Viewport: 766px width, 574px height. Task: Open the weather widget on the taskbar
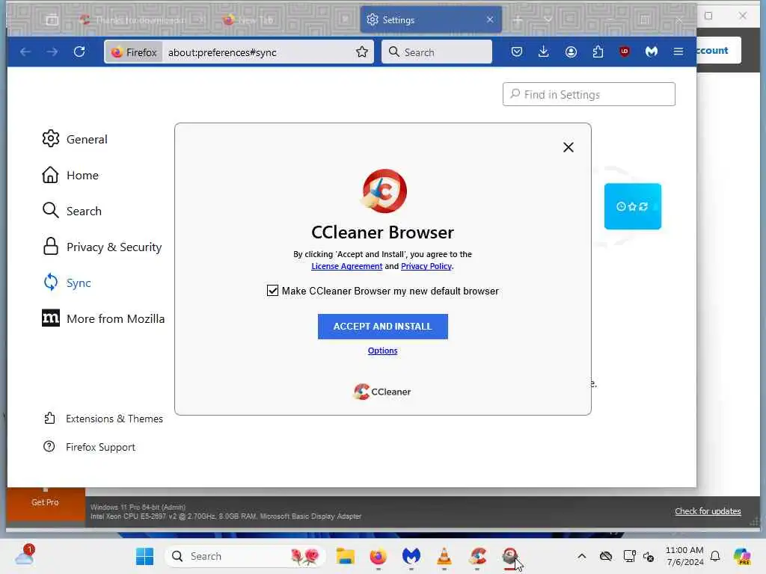pyautogui.click(x=25, y=555)
